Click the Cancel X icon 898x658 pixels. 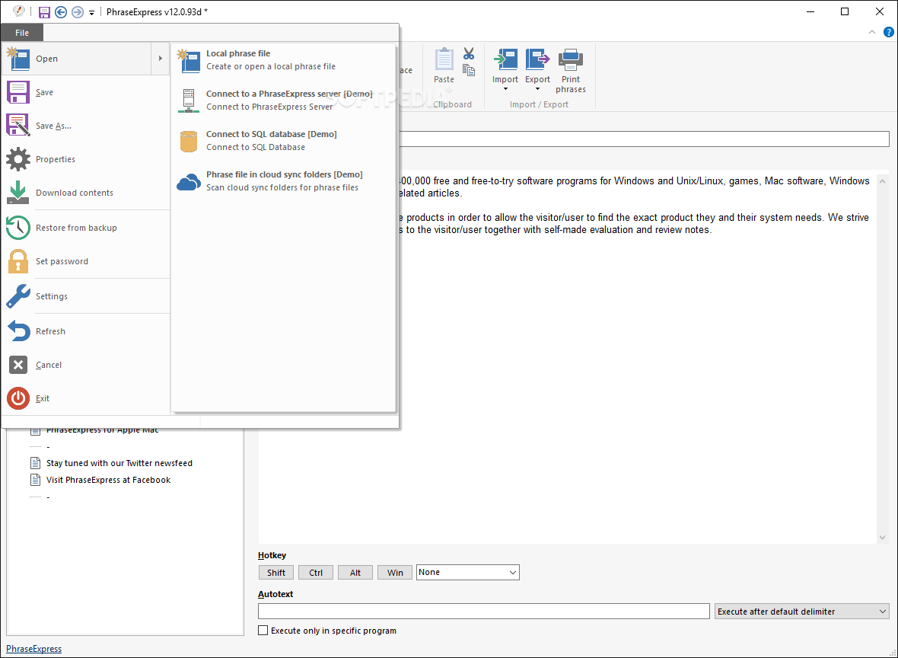click(18, 365)
